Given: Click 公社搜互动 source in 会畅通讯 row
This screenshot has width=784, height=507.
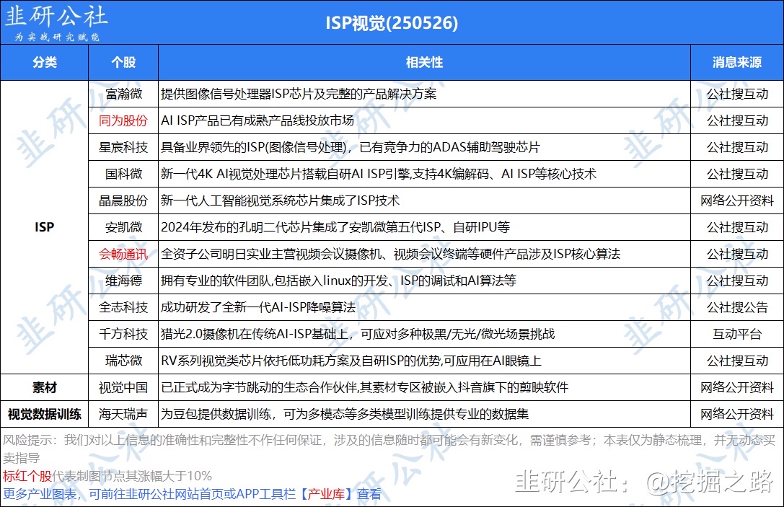Looking at the screenshot, I should coord(737,254).
